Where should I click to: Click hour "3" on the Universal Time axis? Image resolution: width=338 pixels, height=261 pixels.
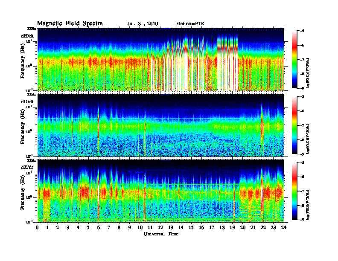(x=68, y=227)
